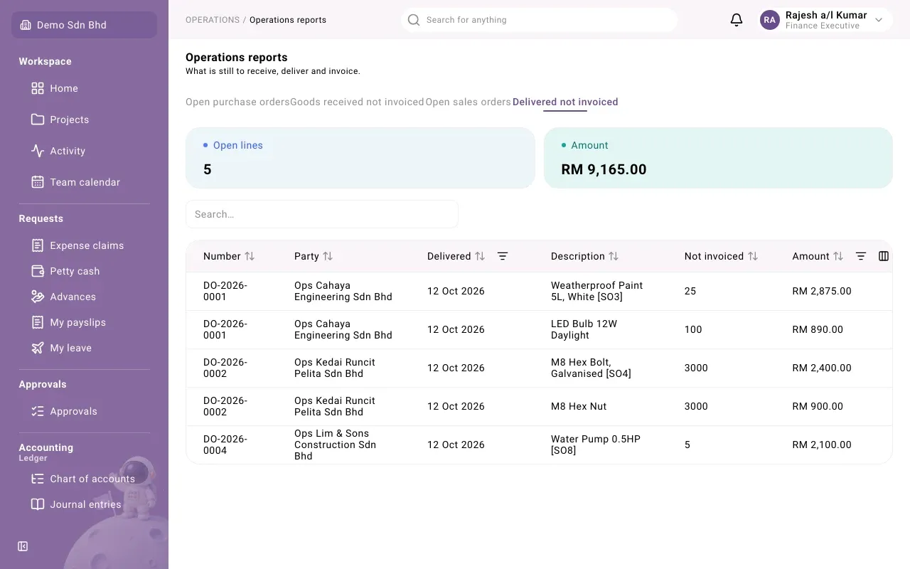Screen dimensions: 910x569
Task: Click the My leave airplane icon
Action: click(x=38, y=348)
